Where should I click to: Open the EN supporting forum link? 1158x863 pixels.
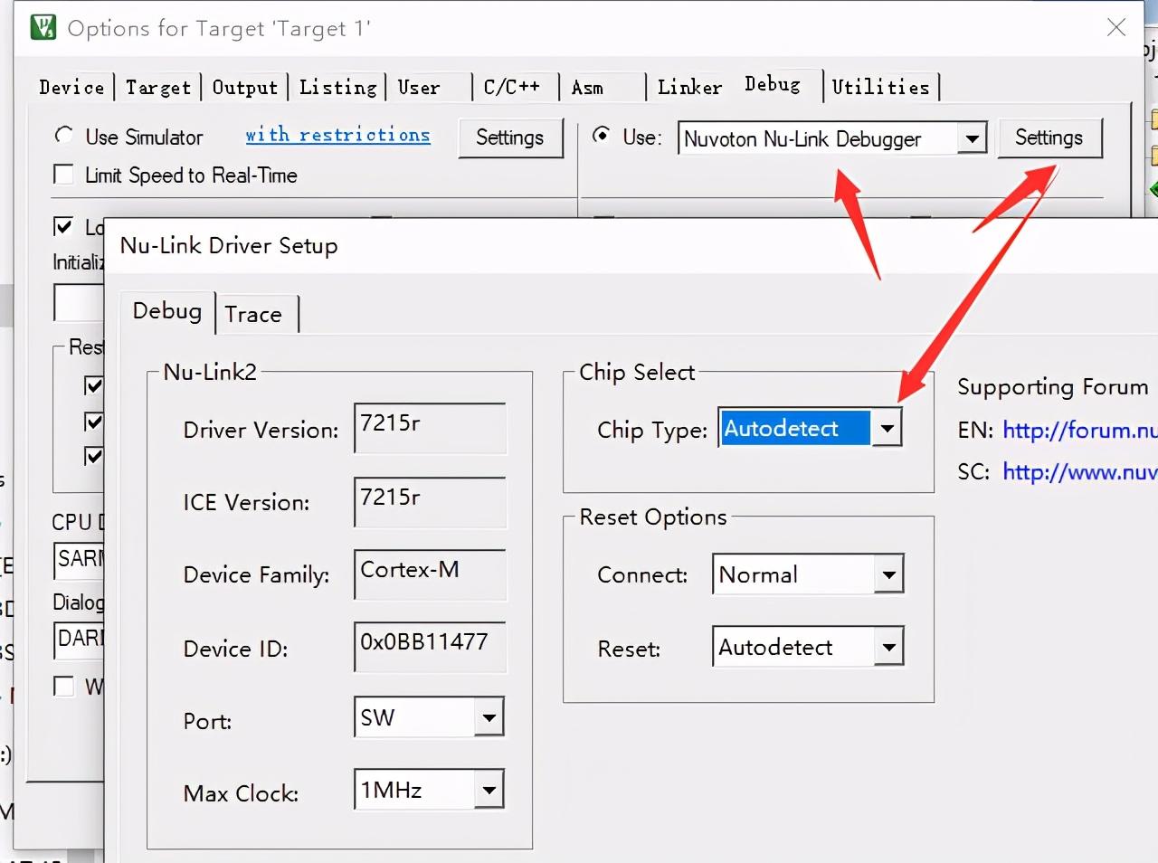(x=1080, y=430)
